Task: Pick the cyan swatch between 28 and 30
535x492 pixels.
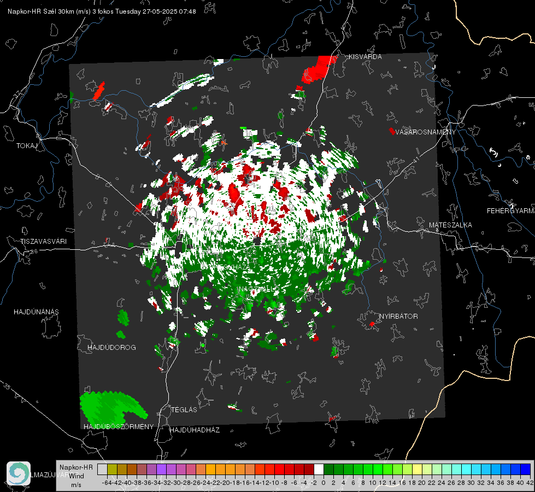Action: click(x=467, y=469)
